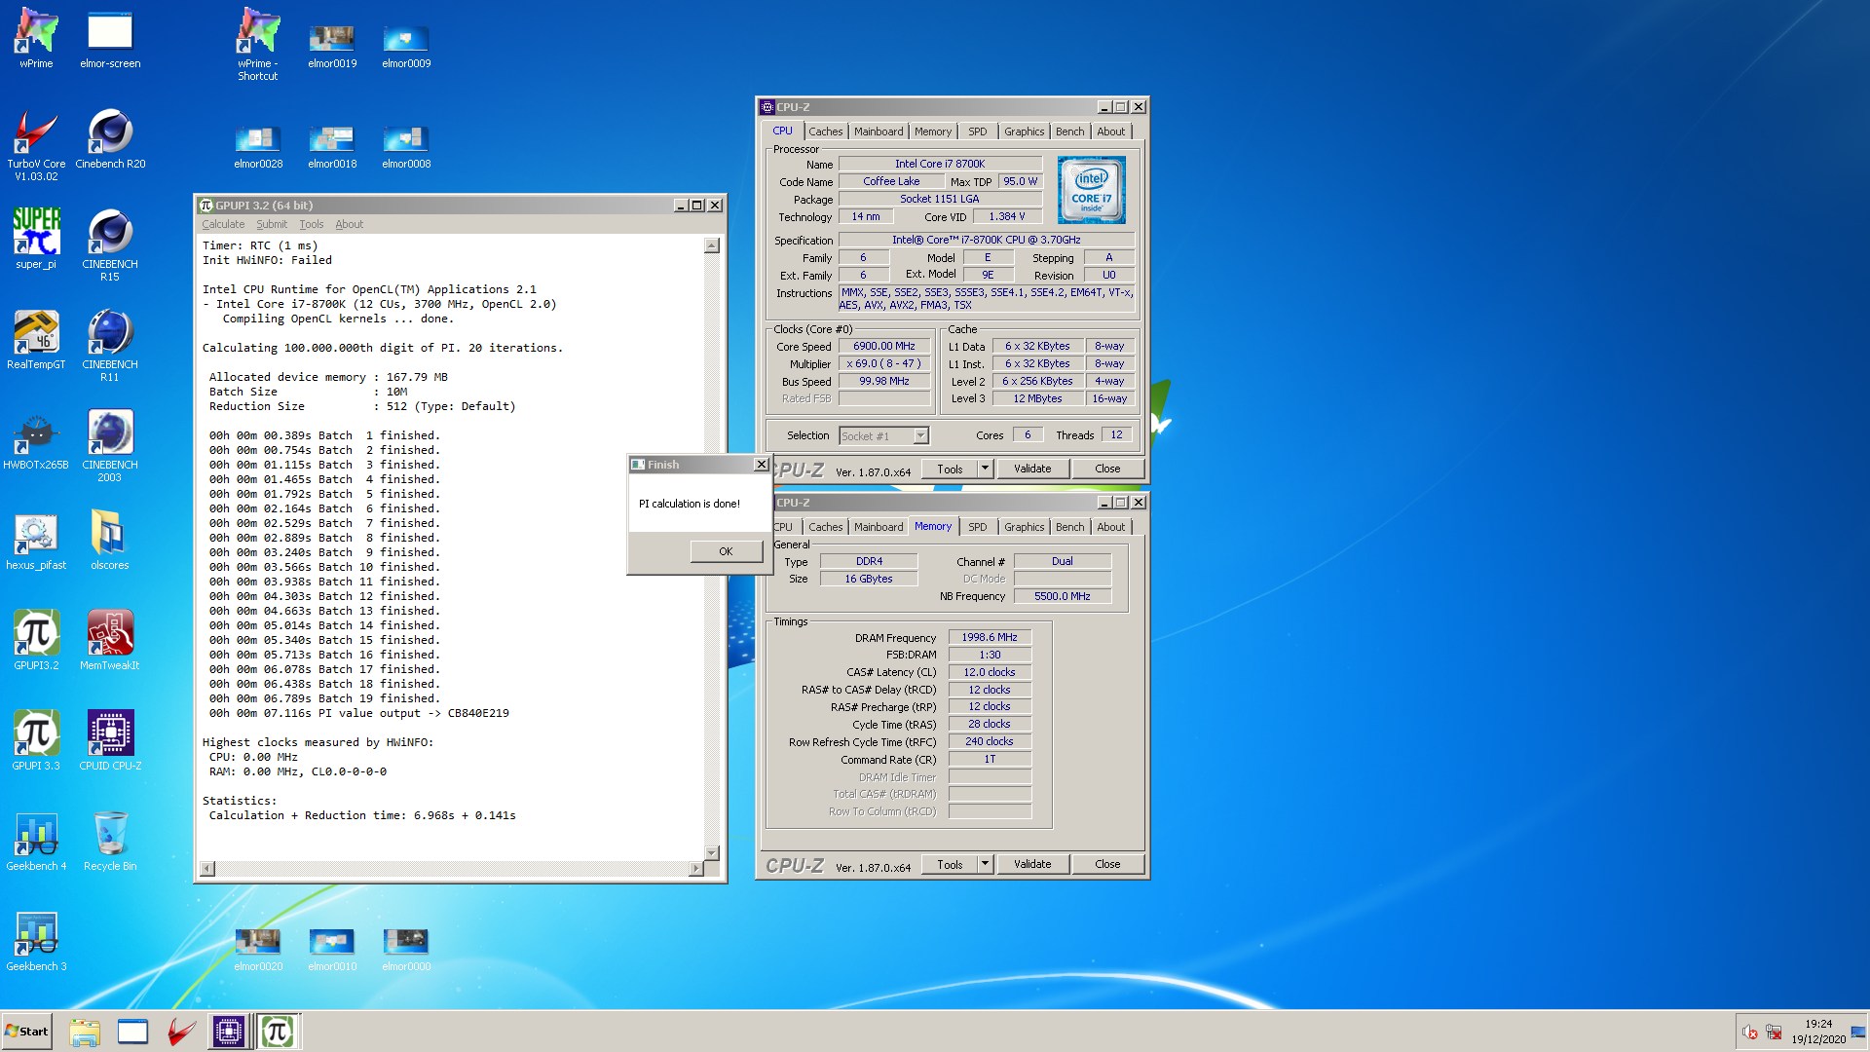Image resolution: width=1870 pixels, height=1052 pixels.
Task: Launch GPUPI3.2 from the desktop
Action: click(x=36, y=640)
